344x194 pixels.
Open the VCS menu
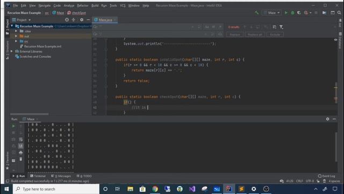[123, 5]
